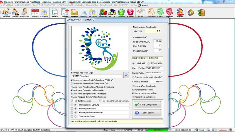235x132 pixels.
Task: Open the Recibo toolbar icon
Action: click(141, 13)
